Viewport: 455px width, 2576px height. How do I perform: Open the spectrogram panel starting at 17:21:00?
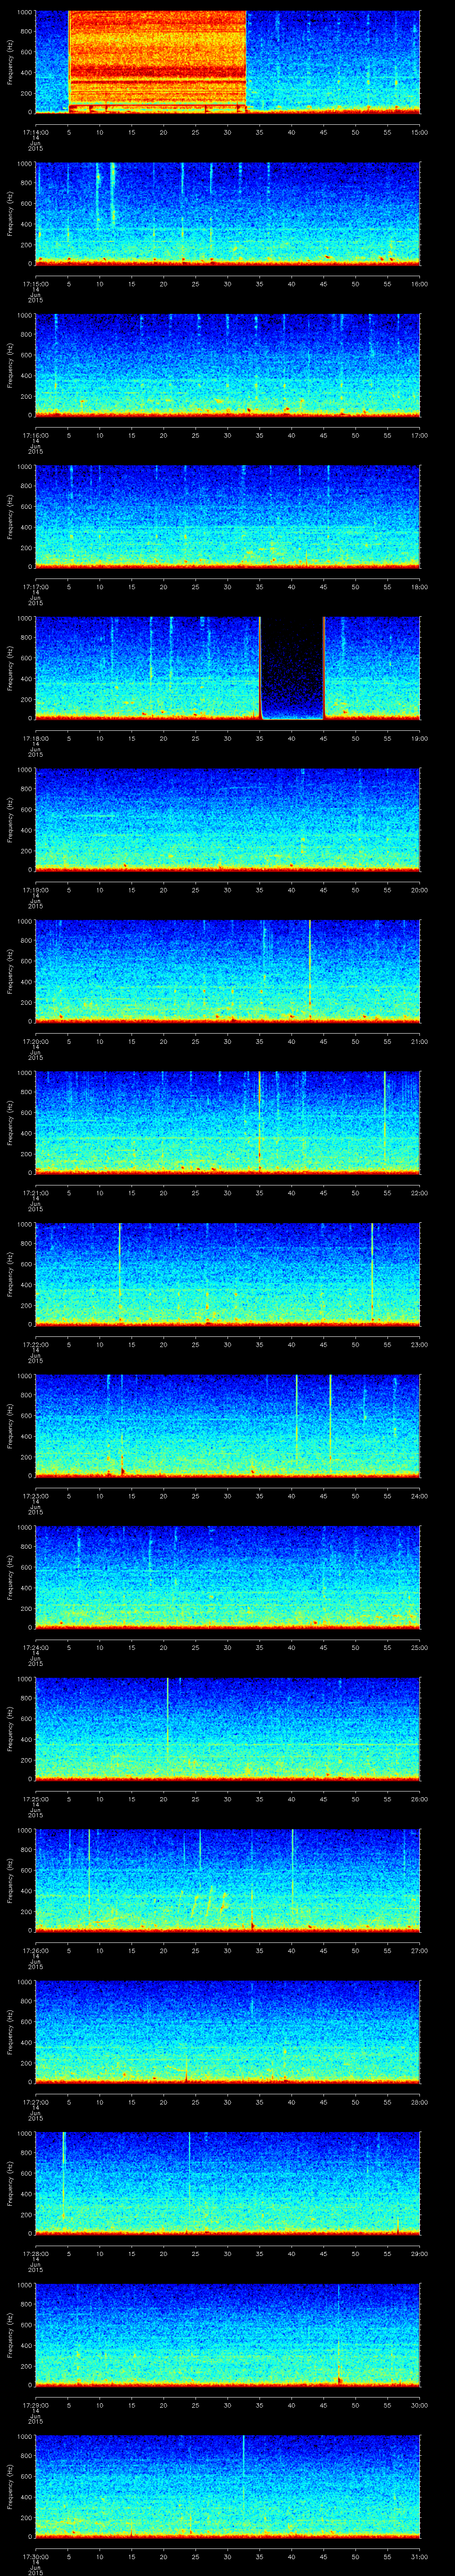[228, 1122]
